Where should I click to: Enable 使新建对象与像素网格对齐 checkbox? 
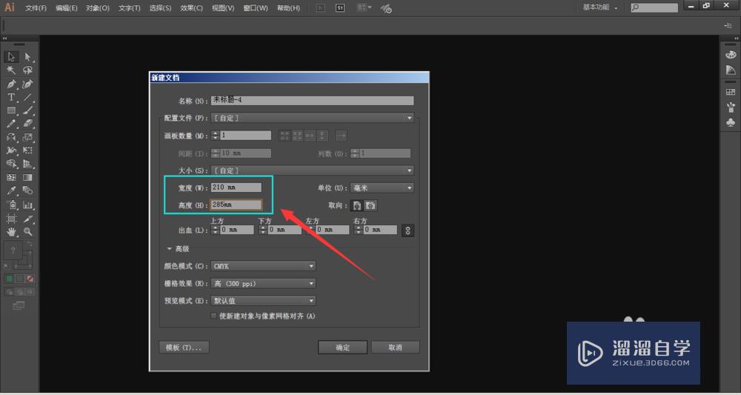214,316
